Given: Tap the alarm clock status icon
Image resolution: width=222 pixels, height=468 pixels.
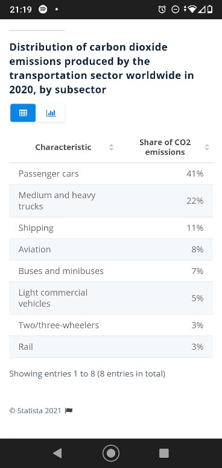Looking at the screenshot, I should 162,10.
